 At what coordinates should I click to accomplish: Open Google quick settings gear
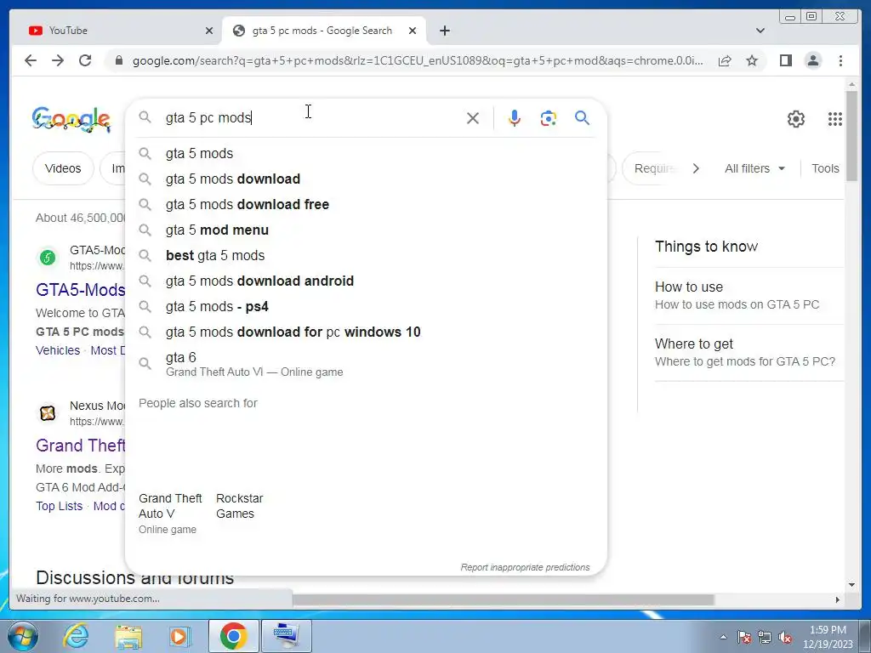tap(796, 119)
